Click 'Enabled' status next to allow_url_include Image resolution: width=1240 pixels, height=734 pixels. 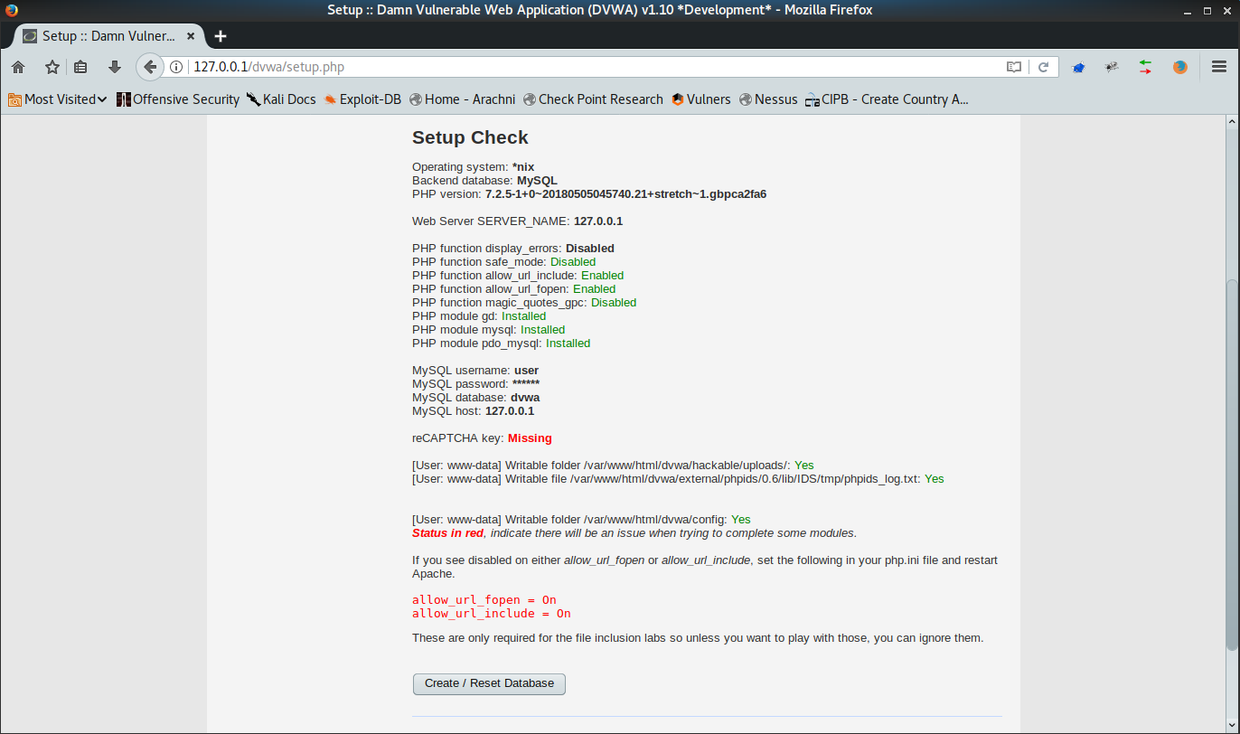(x=603, y=276)
